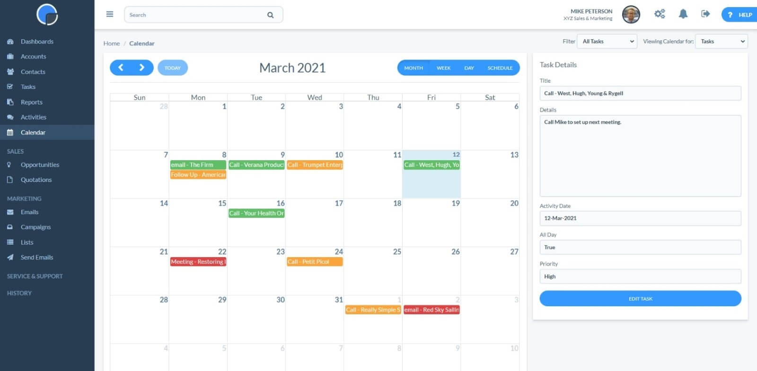Click the Home breadcrumb link

112,43
